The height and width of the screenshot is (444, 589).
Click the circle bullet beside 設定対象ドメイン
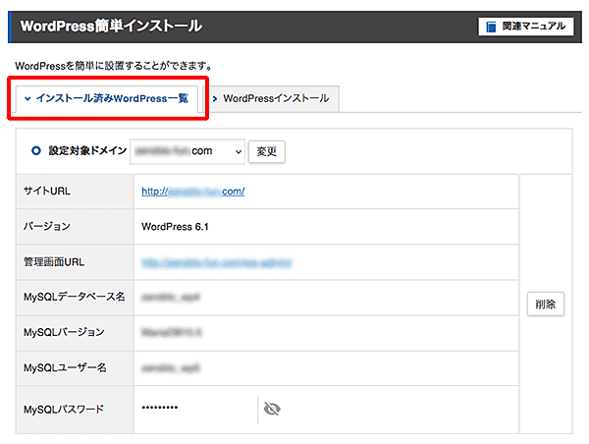coord(36,151)
